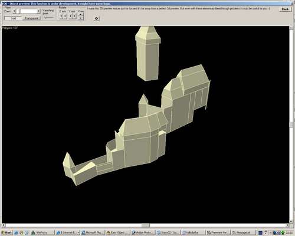Switch to the Microsoft taskbar window

point(93,232)
